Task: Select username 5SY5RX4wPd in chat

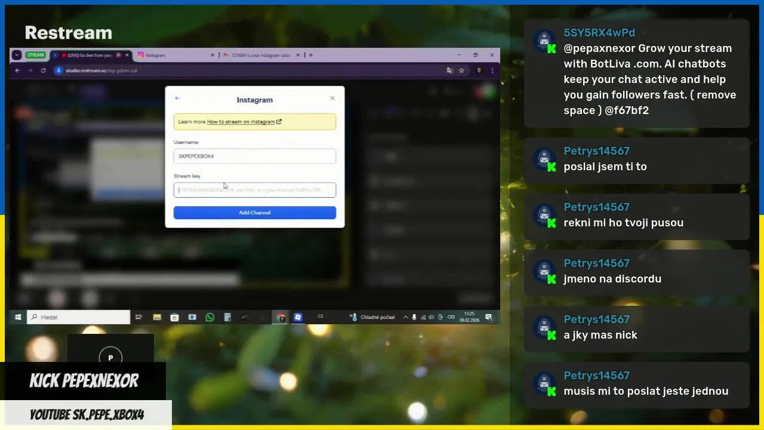Action: pos(599,33)
